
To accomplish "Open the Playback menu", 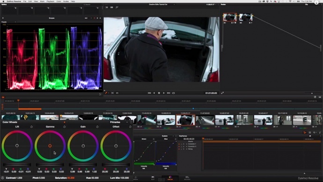I will coord(50,1).
